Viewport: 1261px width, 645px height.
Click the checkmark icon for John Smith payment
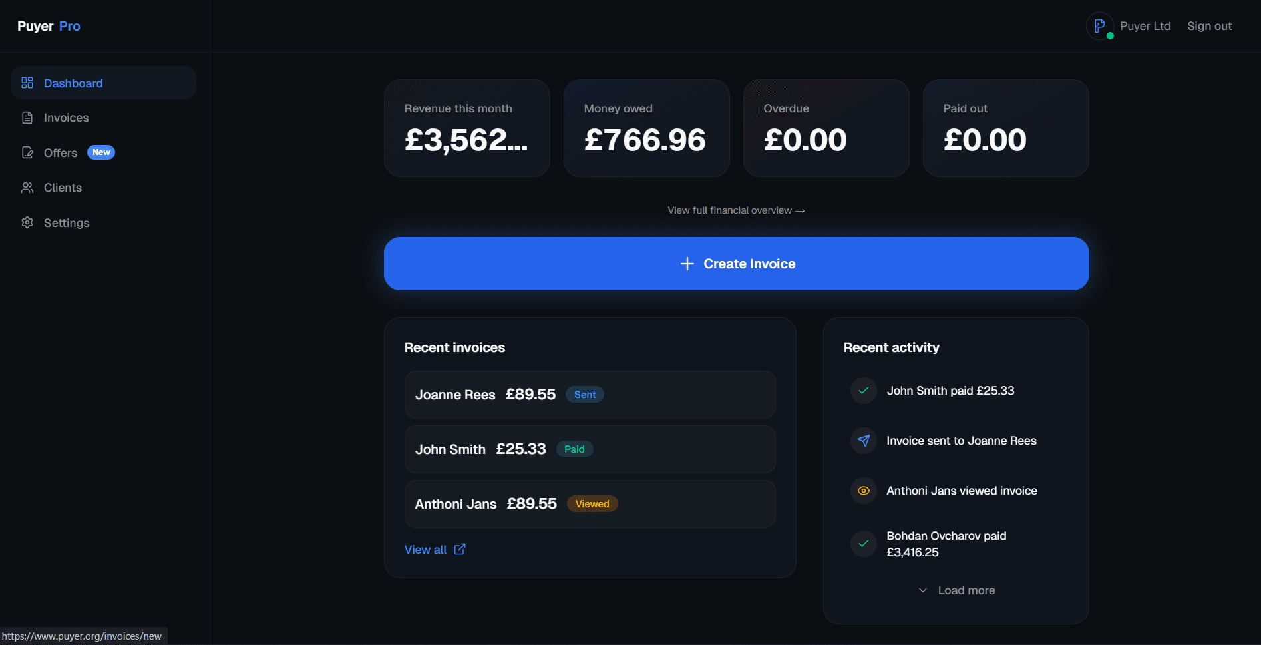(864, 391)
